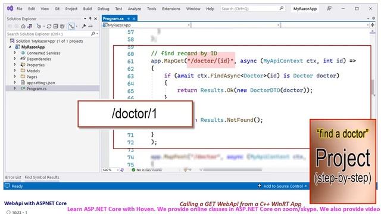Screen dimensions: 381x214
Task: Open the Solution Explorer window options dropdown
Action: 85,18
